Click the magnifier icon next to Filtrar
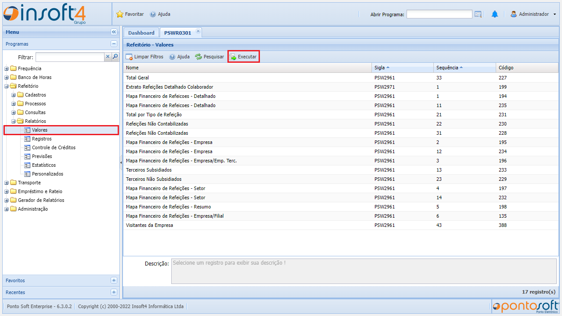Viewport: 562px width, 316px height. [x=115, y=57]
